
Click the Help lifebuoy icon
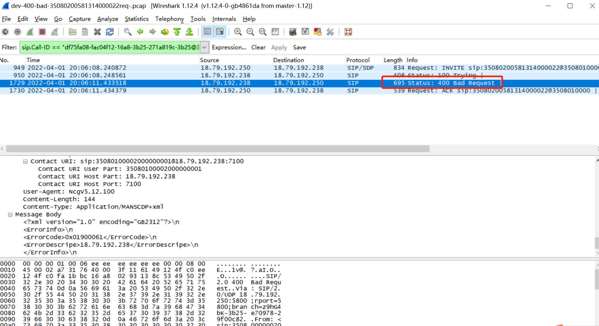point(348,32)
